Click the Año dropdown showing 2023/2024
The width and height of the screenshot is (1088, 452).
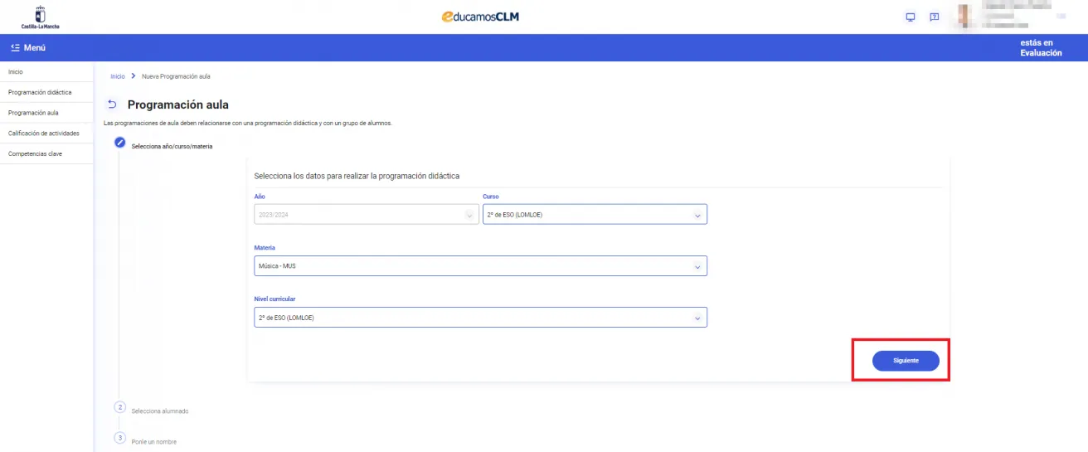[366, 215]
